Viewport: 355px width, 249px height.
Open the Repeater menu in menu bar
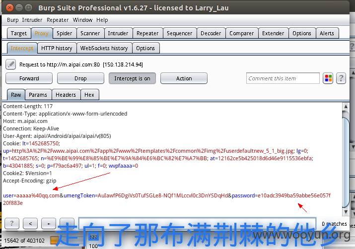[58, 20]
